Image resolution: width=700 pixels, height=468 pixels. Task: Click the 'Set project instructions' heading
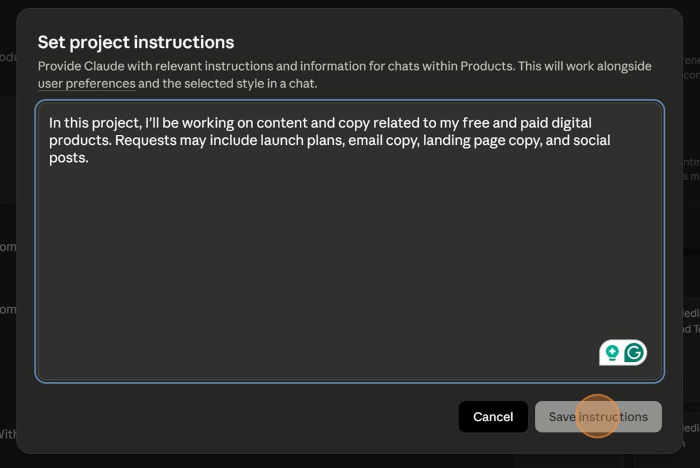pos(135,42)
